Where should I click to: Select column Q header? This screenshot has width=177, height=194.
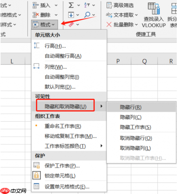(x=144, y=61)
